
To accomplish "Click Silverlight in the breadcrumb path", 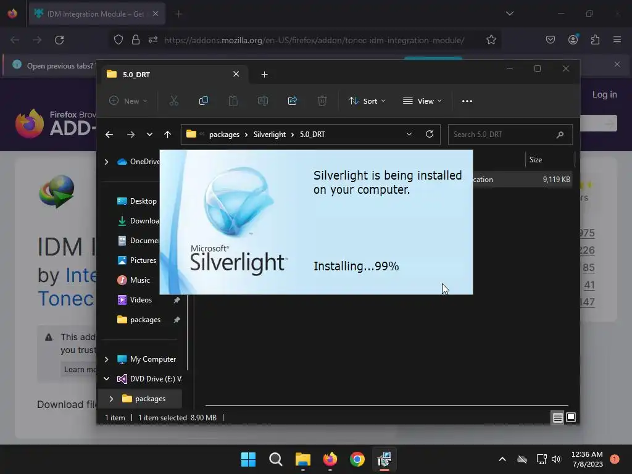I will point(269,135).
